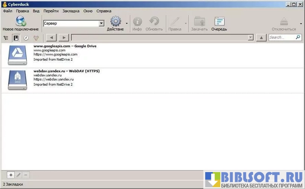Expand the path navigation dropdown
The width and height of the screenshot is (305, 189).
click(x=250, y=38)
